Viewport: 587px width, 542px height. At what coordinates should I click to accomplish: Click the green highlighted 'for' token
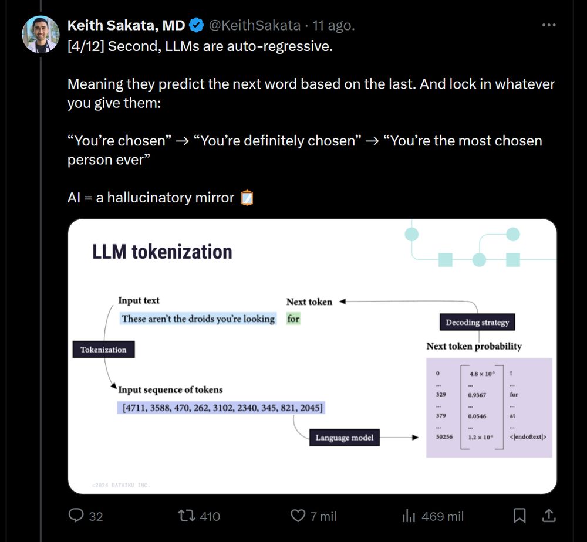(293, 319)
